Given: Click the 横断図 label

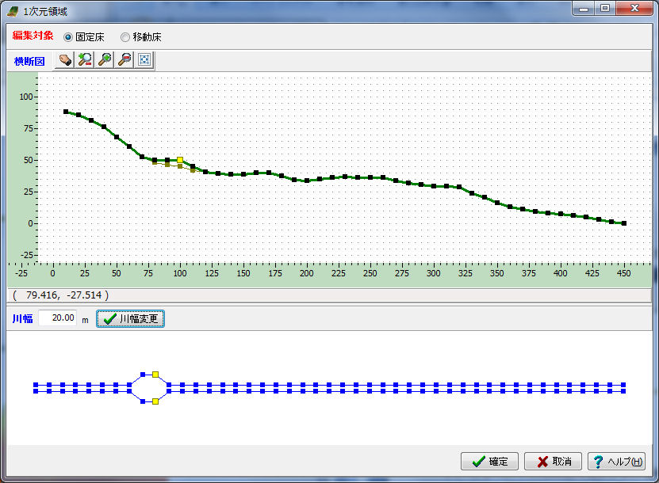Looking at the screenshot, I should pyautogui.click(x=29, y=61).
